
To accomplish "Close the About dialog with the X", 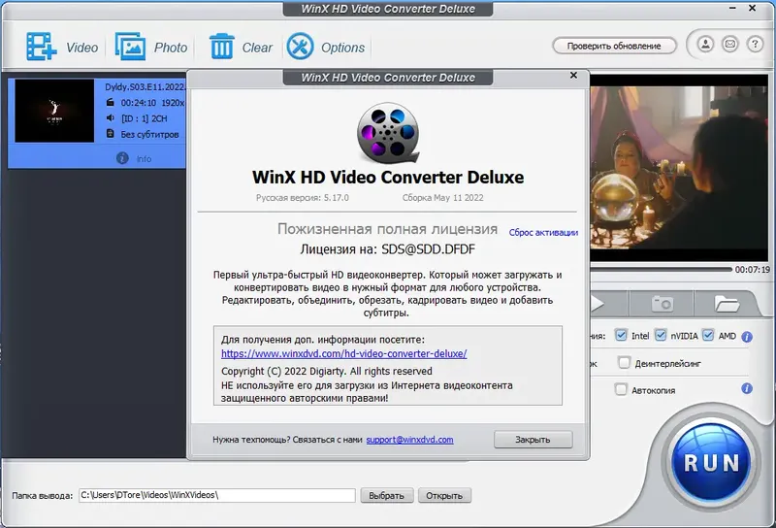I will [x=573, y=76].
